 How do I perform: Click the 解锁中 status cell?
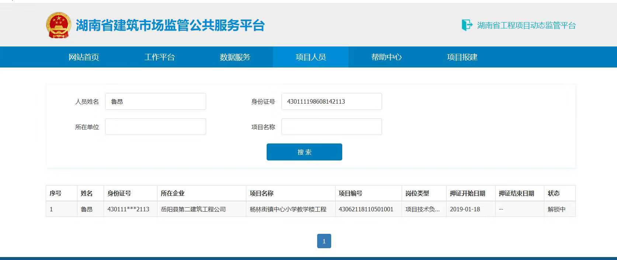(x=556, y=209)
